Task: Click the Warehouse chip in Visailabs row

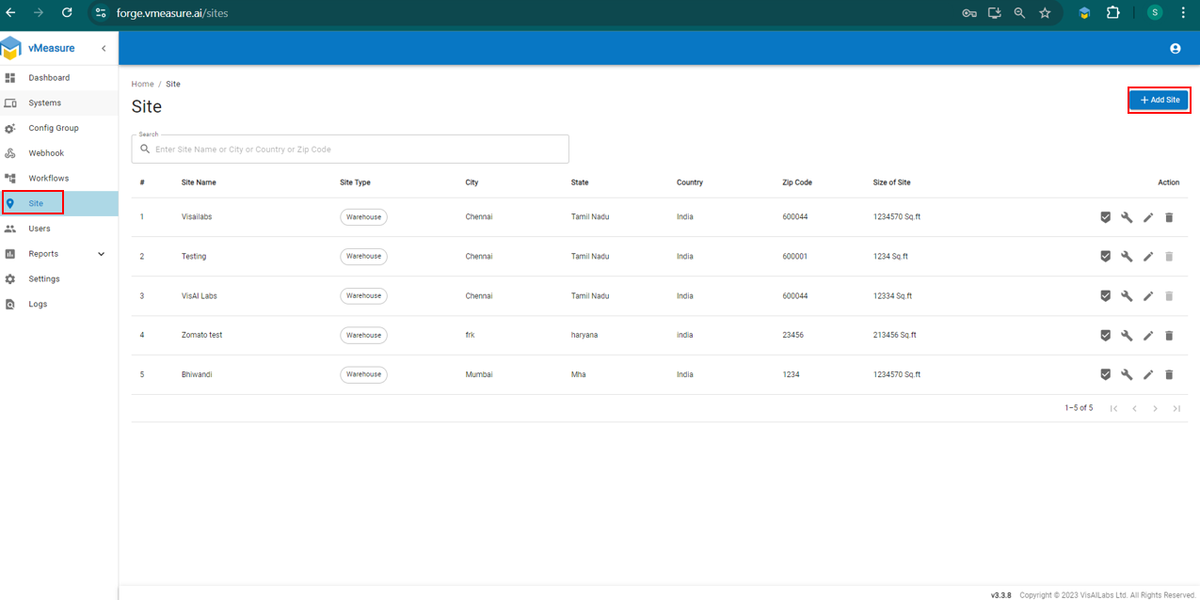Action: click(363, 217)
